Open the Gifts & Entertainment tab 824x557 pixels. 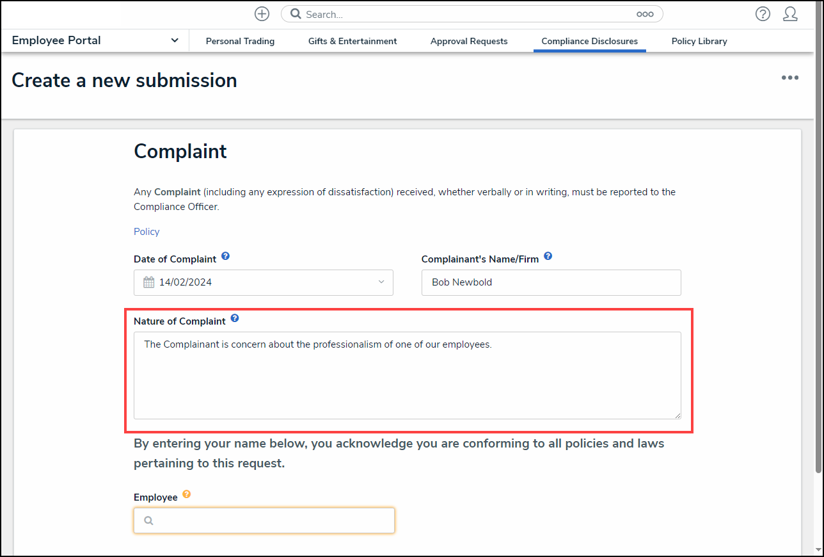tap(353, 41)
